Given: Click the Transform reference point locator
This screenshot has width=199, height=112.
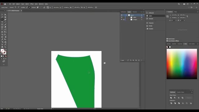Looking at the screenshot, I should (168, 16).
